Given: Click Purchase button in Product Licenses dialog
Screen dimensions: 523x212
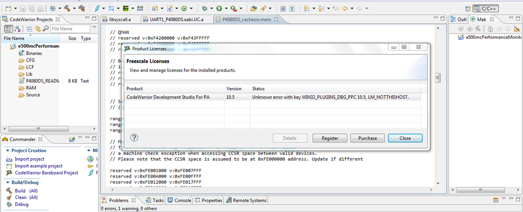Looking at the screenshot, I should click(367, 138).
